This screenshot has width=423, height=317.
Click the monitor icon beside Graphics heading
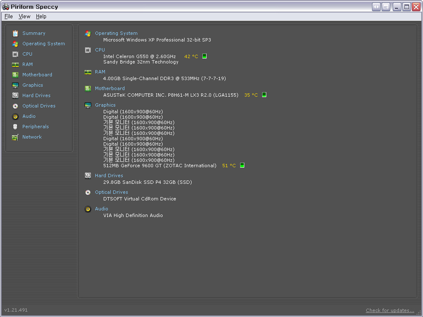(x=88, y=105)
